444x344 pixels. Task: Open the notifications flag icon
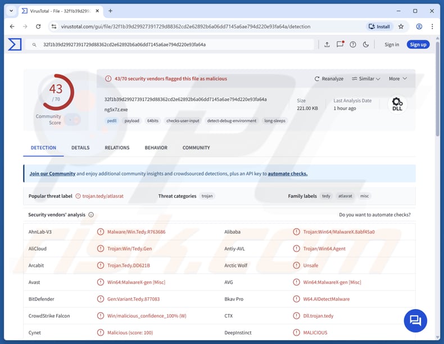(340, 44)
